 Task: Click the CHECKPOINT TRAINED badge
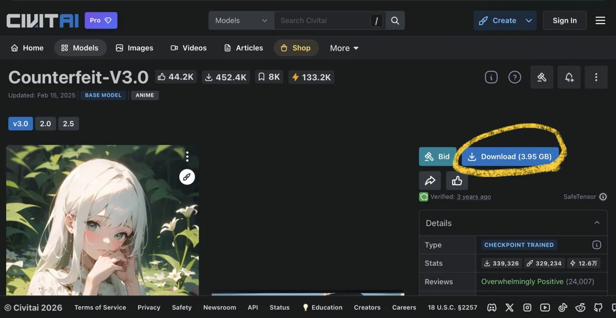[x=519, y=245]
